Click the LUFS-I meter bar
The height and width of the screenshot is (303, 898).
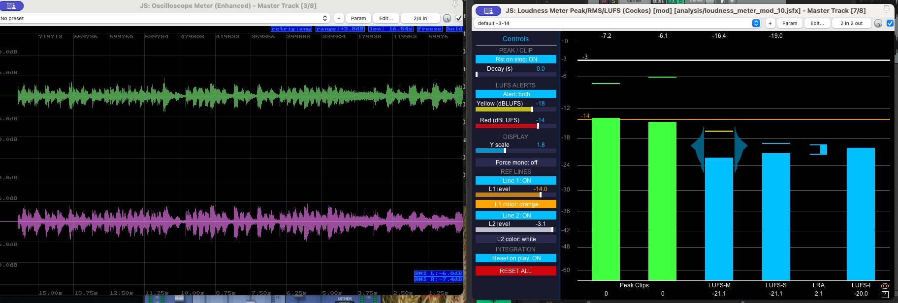[861, 214]
